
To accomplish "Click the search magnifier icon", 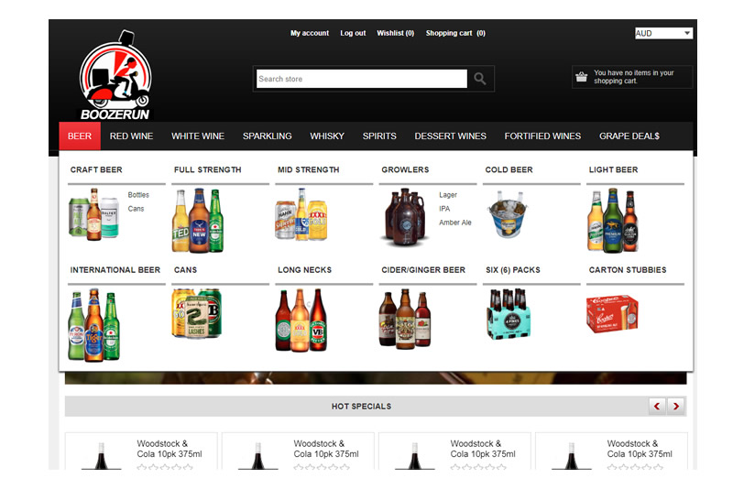I will point(479,79).
